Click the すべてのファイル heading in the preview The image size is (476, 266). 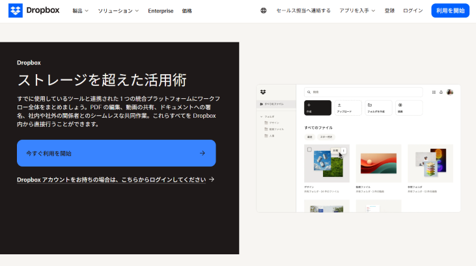(x=318, y=127)
